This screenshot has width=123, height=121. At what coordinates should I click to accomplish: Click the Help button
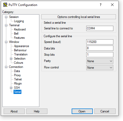coord(37,111)
